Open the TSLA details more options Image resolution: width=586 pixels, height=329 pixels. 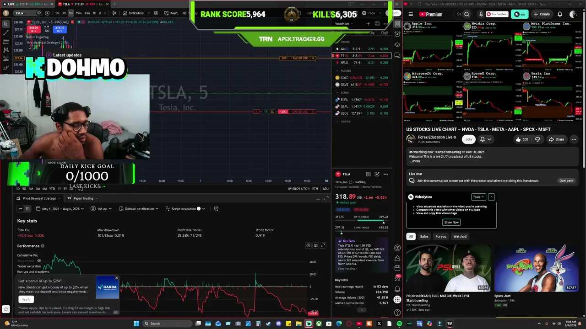click(x=385, y=174)
